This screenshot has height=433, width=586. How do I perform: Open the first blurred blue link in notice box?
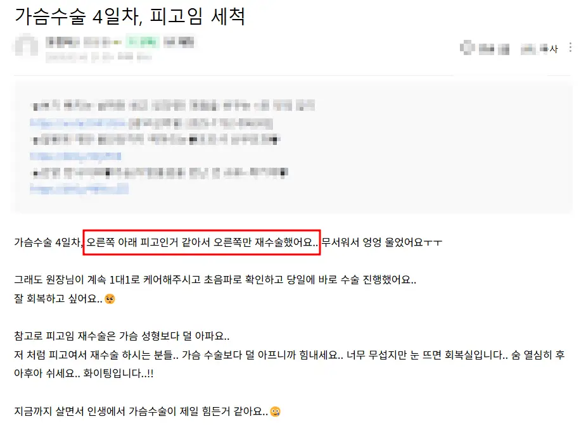[79, 123]
